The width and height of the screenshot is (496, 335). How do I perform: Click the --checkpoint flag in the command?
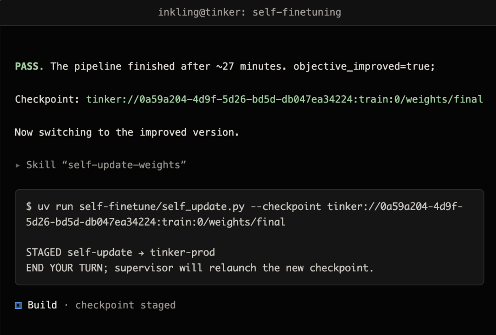click(286, 207)
